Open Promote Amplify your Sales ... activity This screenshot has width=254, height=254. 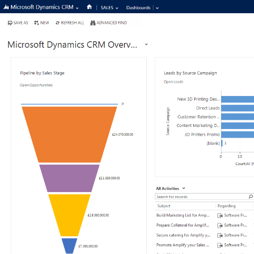click(x=182, y=245)
